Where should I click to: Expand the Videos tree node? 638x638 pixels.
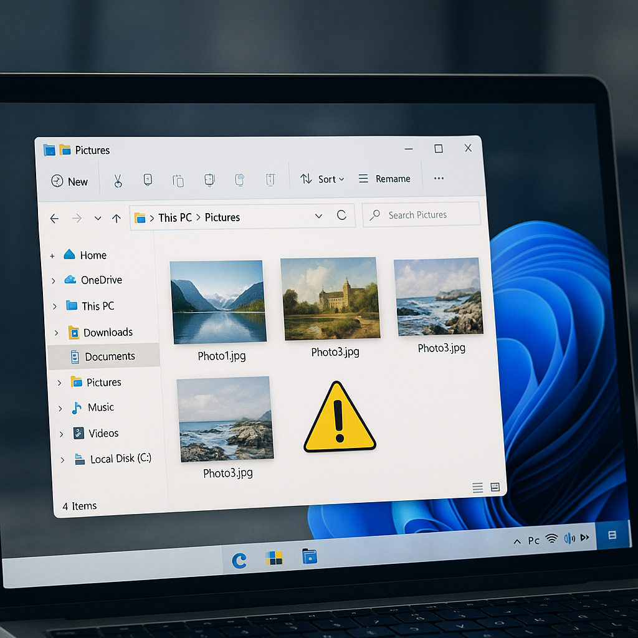[61, 434]
